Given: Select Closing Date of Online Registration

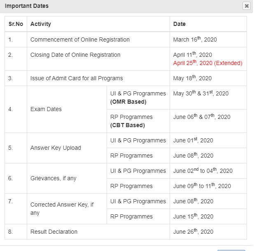Looking at the screenshot, I should (x=75, y=55).
